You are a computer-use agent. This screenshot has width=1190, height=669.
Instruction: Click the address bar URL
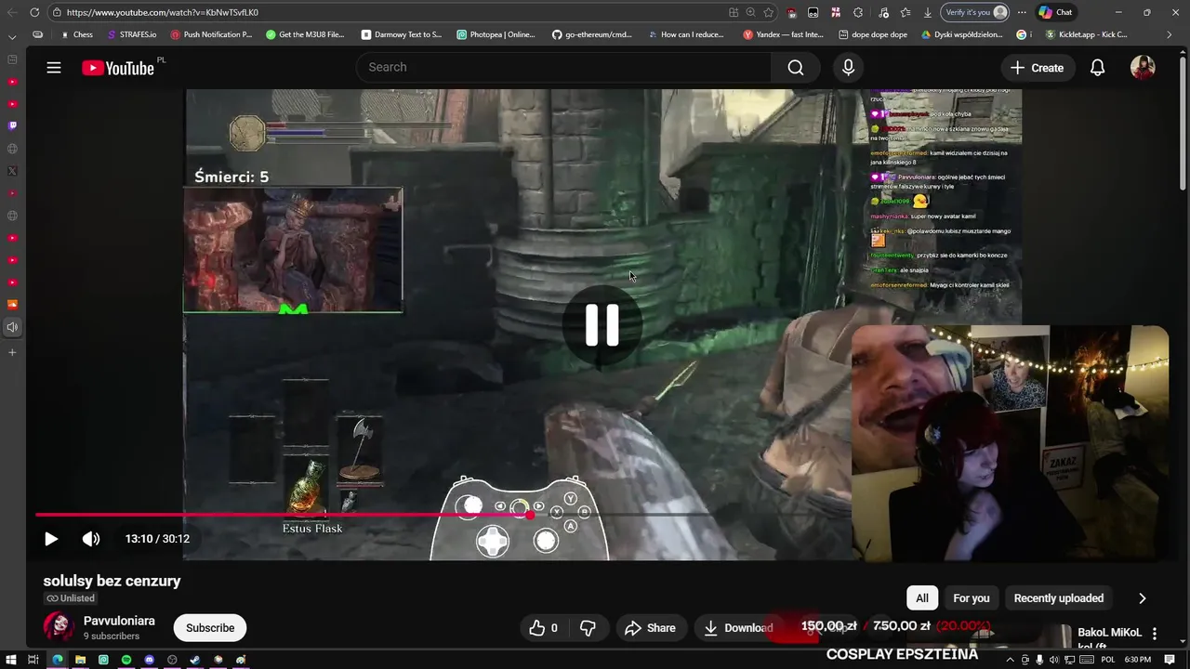click(162, 12)
